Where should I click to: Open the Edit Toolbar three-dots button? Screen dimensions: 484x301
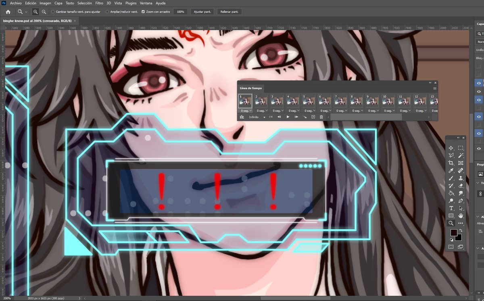(461, 223)
